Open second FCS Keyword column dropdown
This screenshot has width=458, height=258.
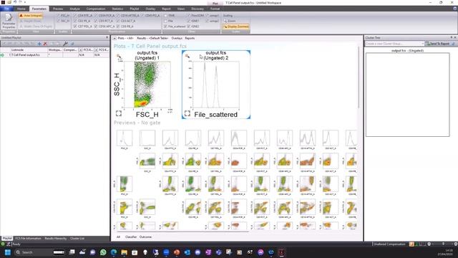96,50
